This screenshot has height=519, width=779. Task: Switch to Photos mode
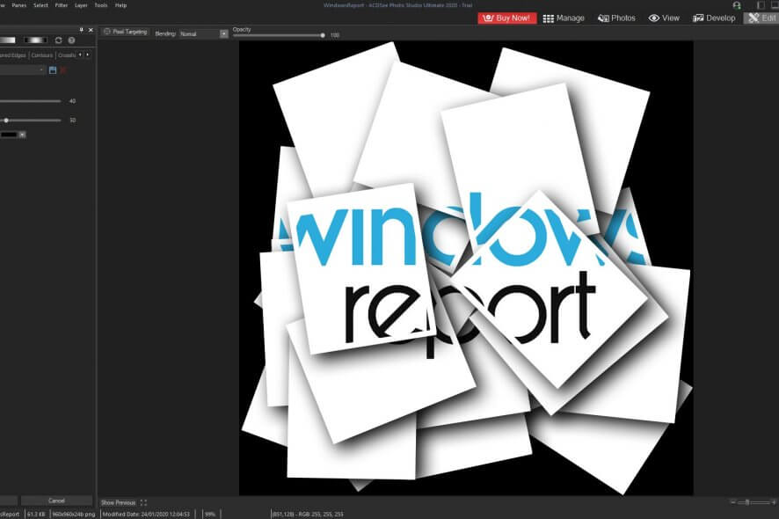click(x=616, y=18)
